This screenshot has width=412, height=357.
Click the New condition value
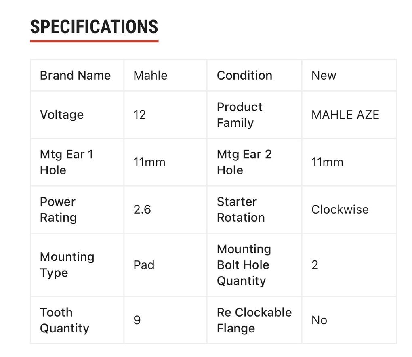(x=324, y=76)
